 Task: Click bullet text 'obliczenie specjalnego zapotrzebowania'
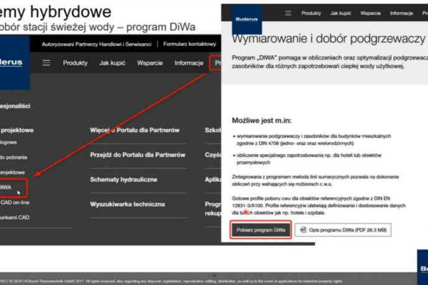309,159
